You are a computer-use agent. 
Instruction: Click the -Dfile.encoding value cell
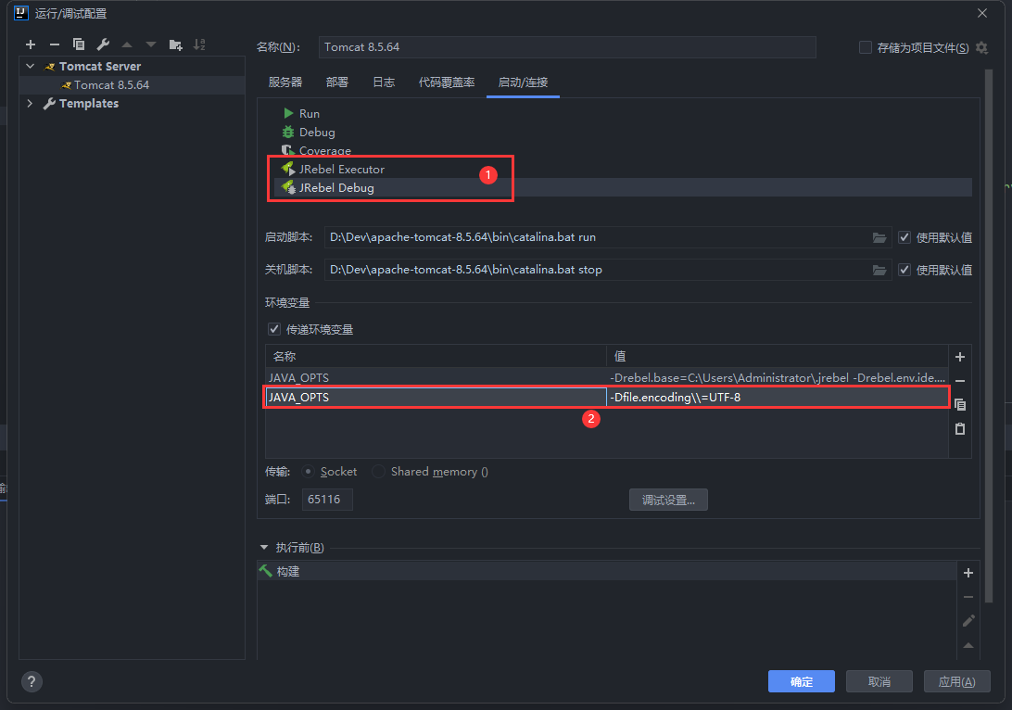777,397
